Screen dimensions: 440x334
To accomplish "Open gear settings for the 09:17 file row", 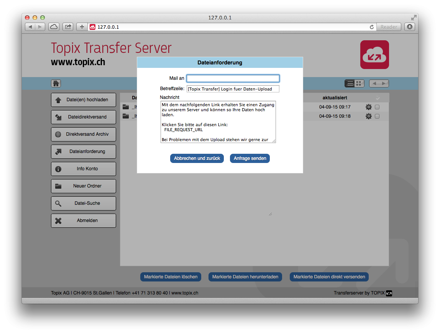I will pos(368,107).
